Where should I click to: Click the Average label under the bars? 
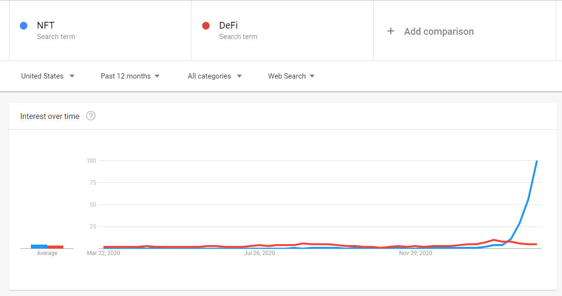click(x=47, y=253)
